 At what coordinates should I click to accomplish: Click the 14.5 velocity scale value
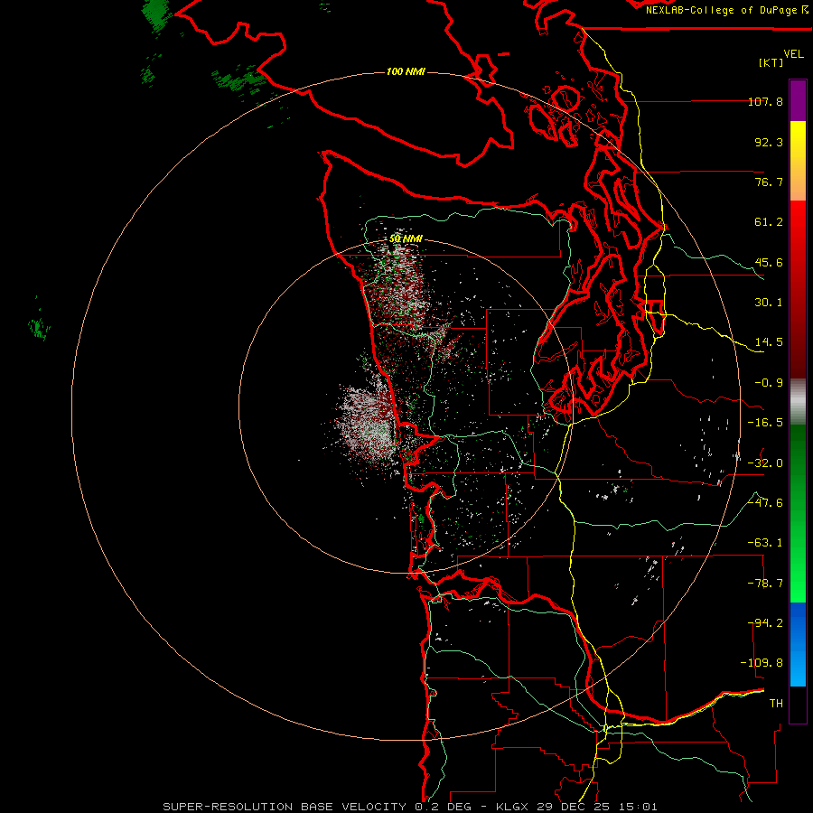tap(769, 342)
